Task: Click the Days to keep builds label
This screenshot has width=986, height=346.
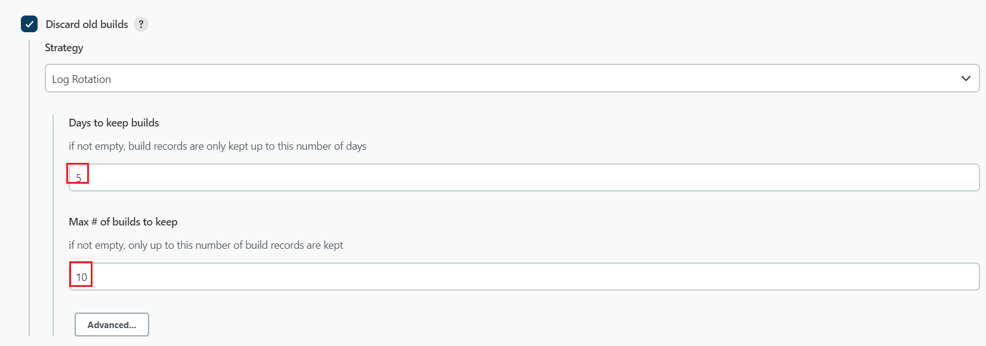Action: [114, 123]
